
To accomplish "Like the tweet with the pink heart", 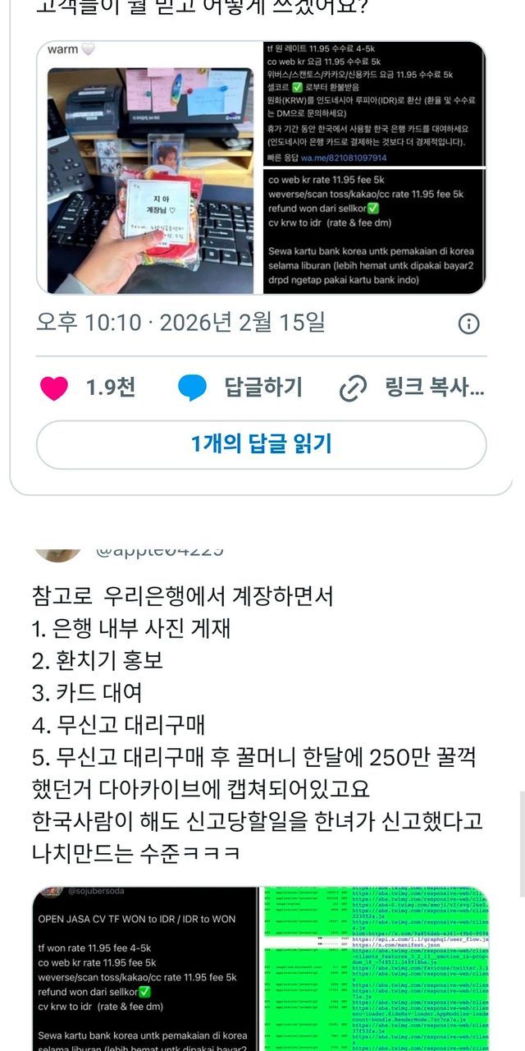I will [x=54, y=388].
